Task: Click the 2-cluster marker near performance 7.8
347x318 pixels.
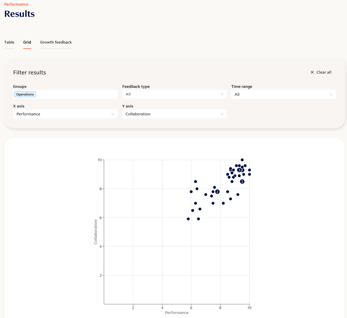Action: (x=217, y=192)
